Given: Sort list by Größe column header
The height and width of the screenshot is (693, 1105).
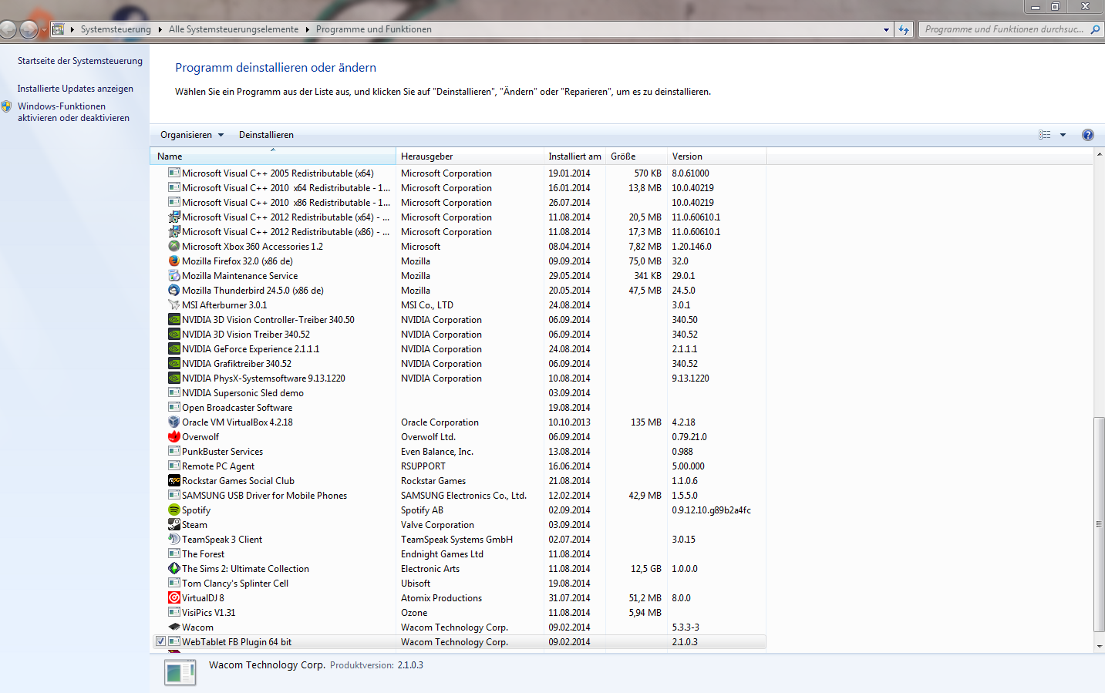Looking at the screenshot, I should pyautogui.click(x=636, y=156).
